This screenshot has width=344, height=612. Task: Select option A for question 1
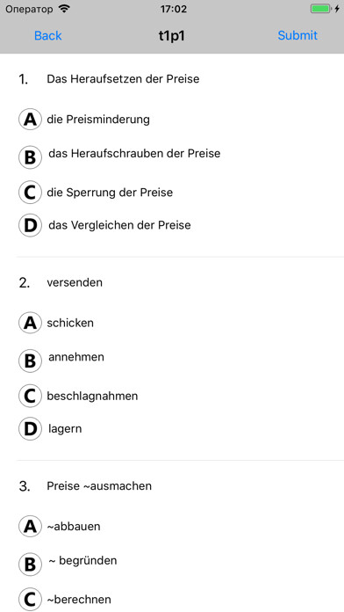click(30, 120)
